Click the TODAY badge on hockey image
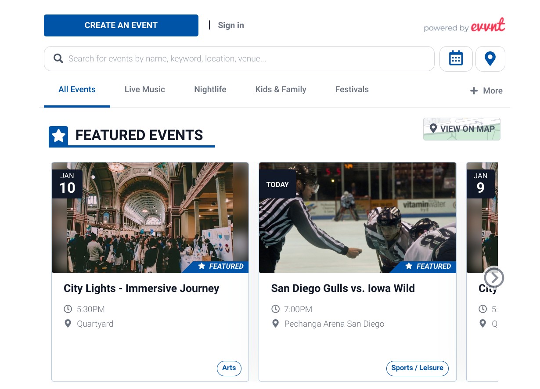540x389 pixels. 277,184
